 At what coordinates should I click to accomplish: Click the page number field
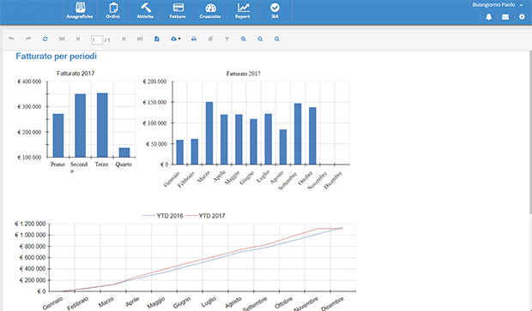coord(97,40)
